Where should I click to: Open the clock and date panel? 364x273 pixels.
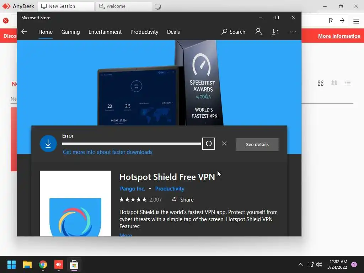(x=337, y=264)
